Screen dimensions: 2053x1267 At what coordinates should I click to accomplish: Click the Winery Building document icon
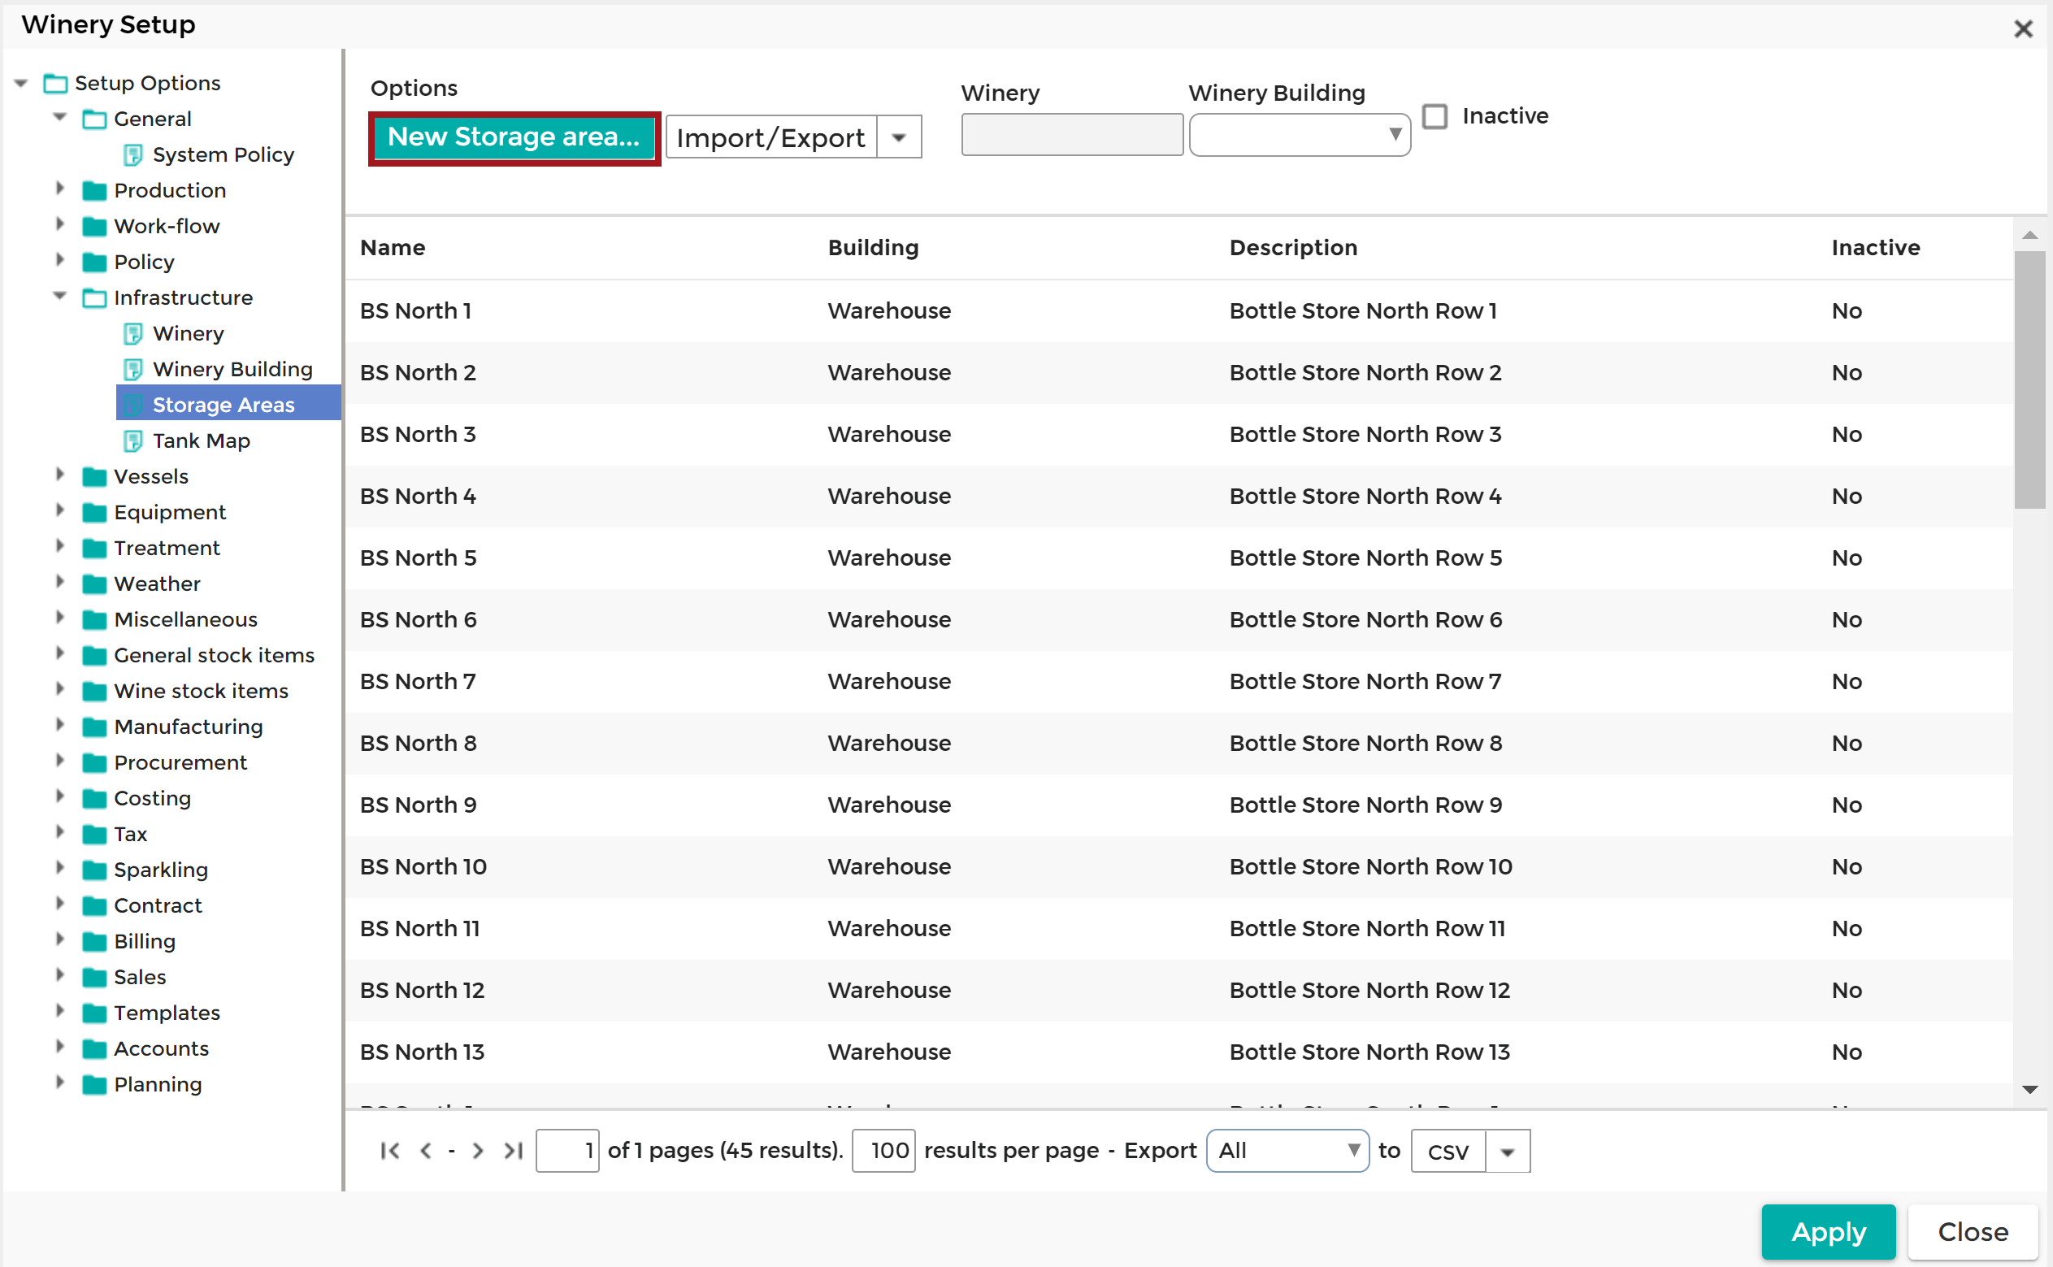click(132, 370)
